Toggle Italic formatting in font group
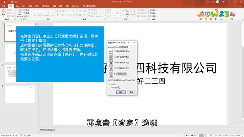This screenshot has height=137, width=244. [37, 15]
